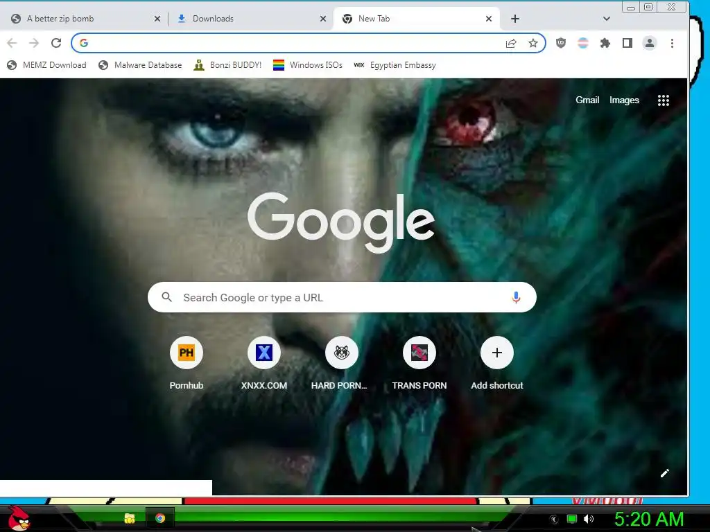The image size is (710, 532).
Task: Click the browser forward arrow
Action: (34, 43)
